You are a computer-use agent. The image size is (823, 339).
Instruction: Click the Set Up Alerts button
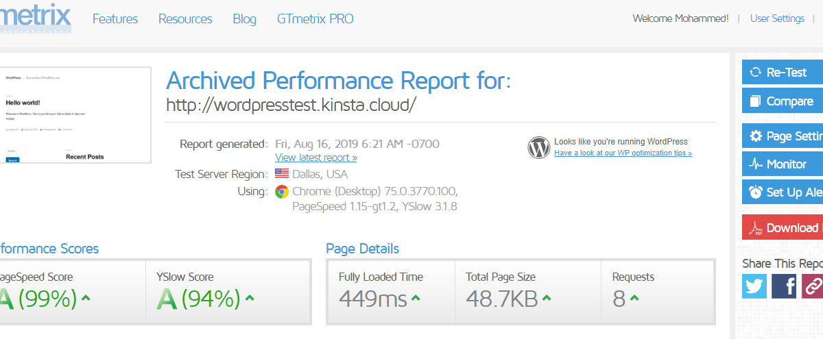pos(783,192)
